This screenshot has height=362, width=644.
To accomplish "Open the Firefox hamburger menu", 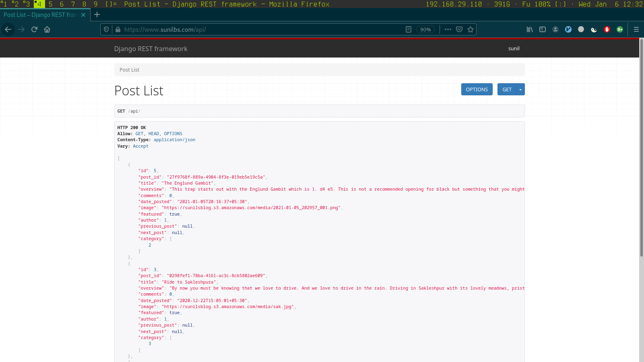I will point(636,29).
